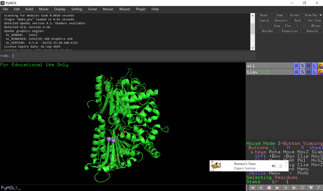
Task: Open the Builder panel
Action: click(x=267, y=31)
